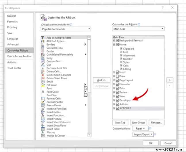Click the Insert Function fx icon
The height and width of the screenshot is (152, 186).
43,115
